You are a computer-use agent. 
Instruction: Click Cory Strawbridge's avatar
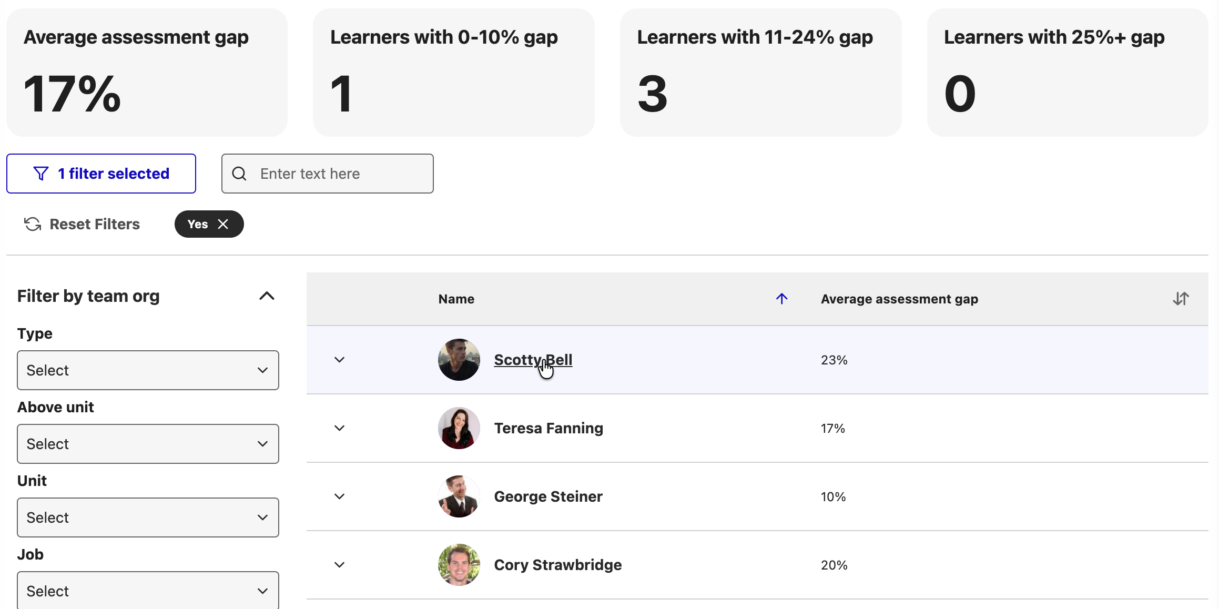pos(459,565)
